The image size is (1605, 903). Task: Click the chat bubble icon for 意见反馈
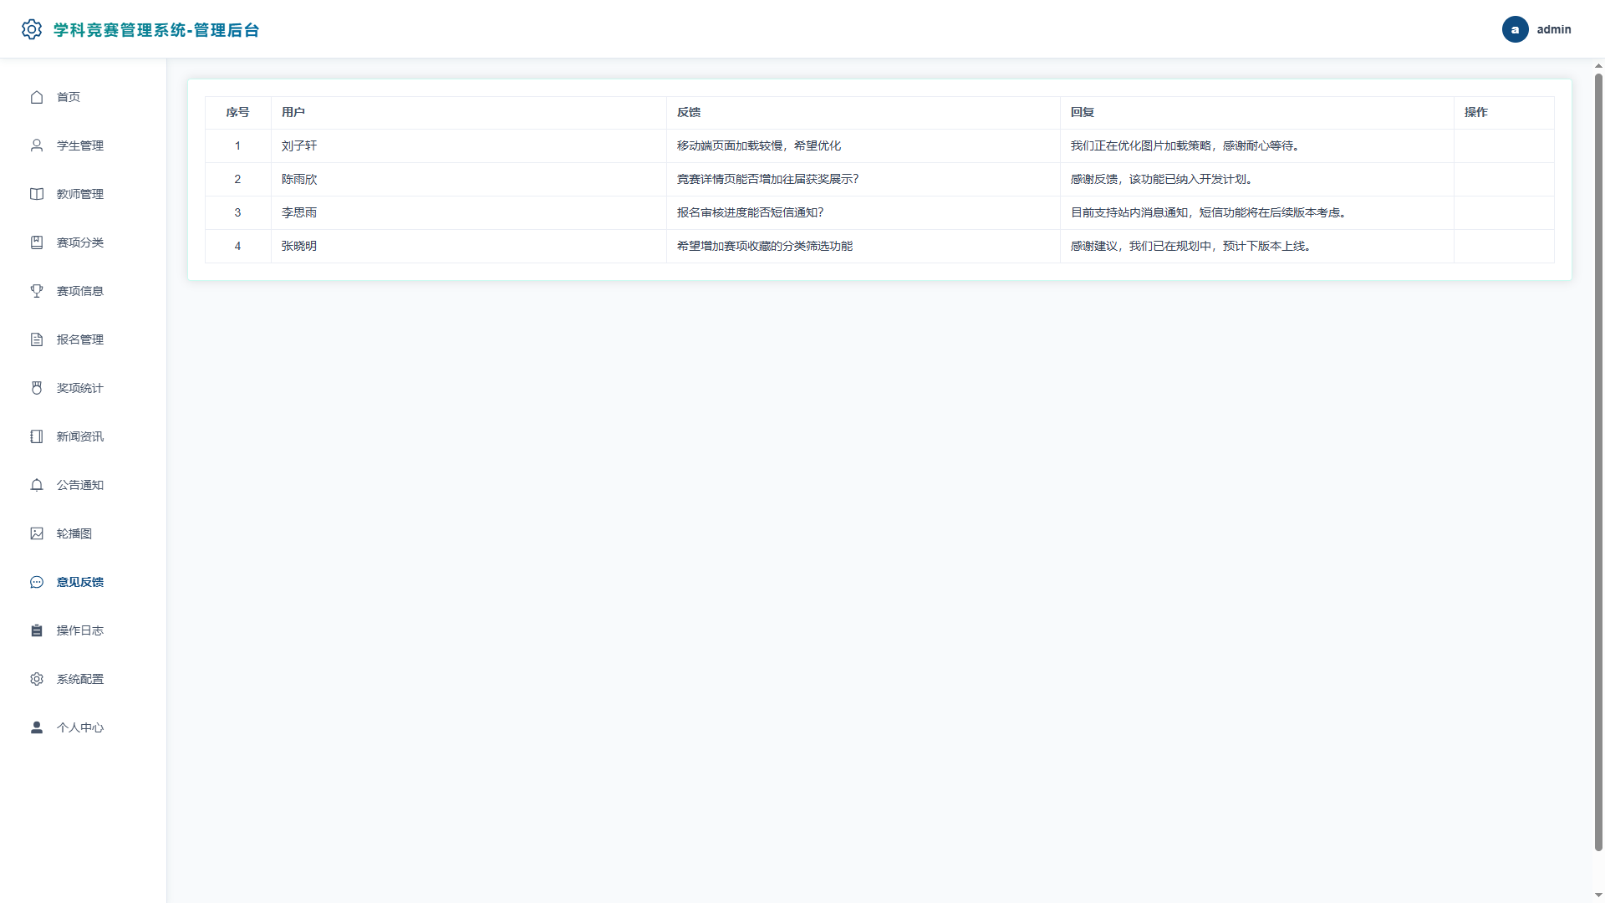tap(37, 582)
